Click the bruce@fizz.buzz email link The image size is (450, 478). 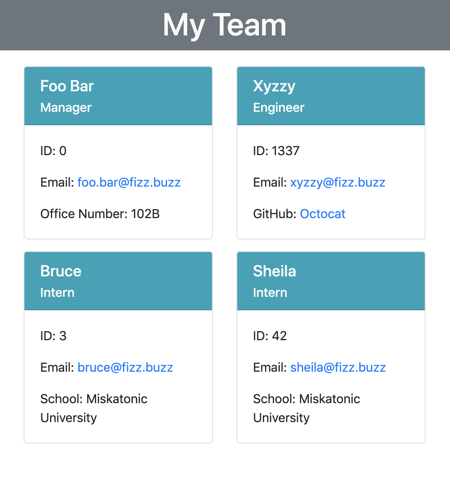125,367
